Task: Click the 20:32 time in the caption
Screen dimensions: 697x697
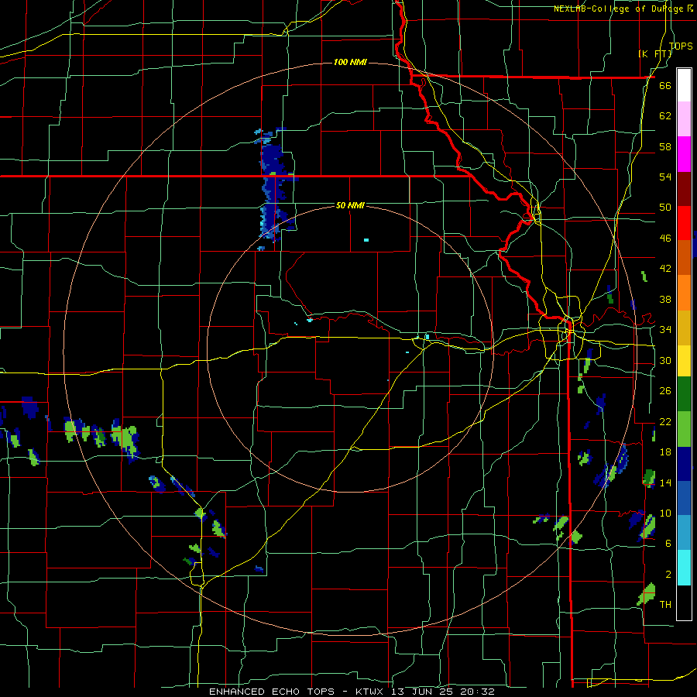Action: click(476, 692)
